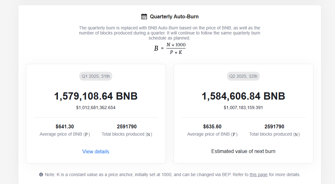
Task: Click 'Estimated value of next burn' text
Action: tap(243, 151)
